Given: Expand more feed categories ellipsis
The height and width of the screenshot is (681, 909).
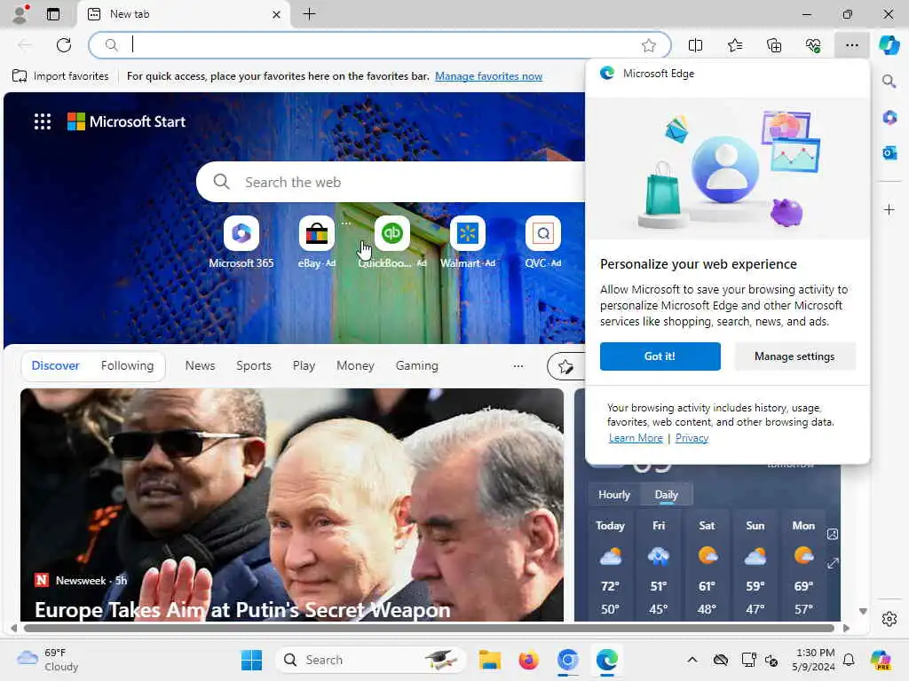Looking at the screenshot, I should (x=518, y=365).
